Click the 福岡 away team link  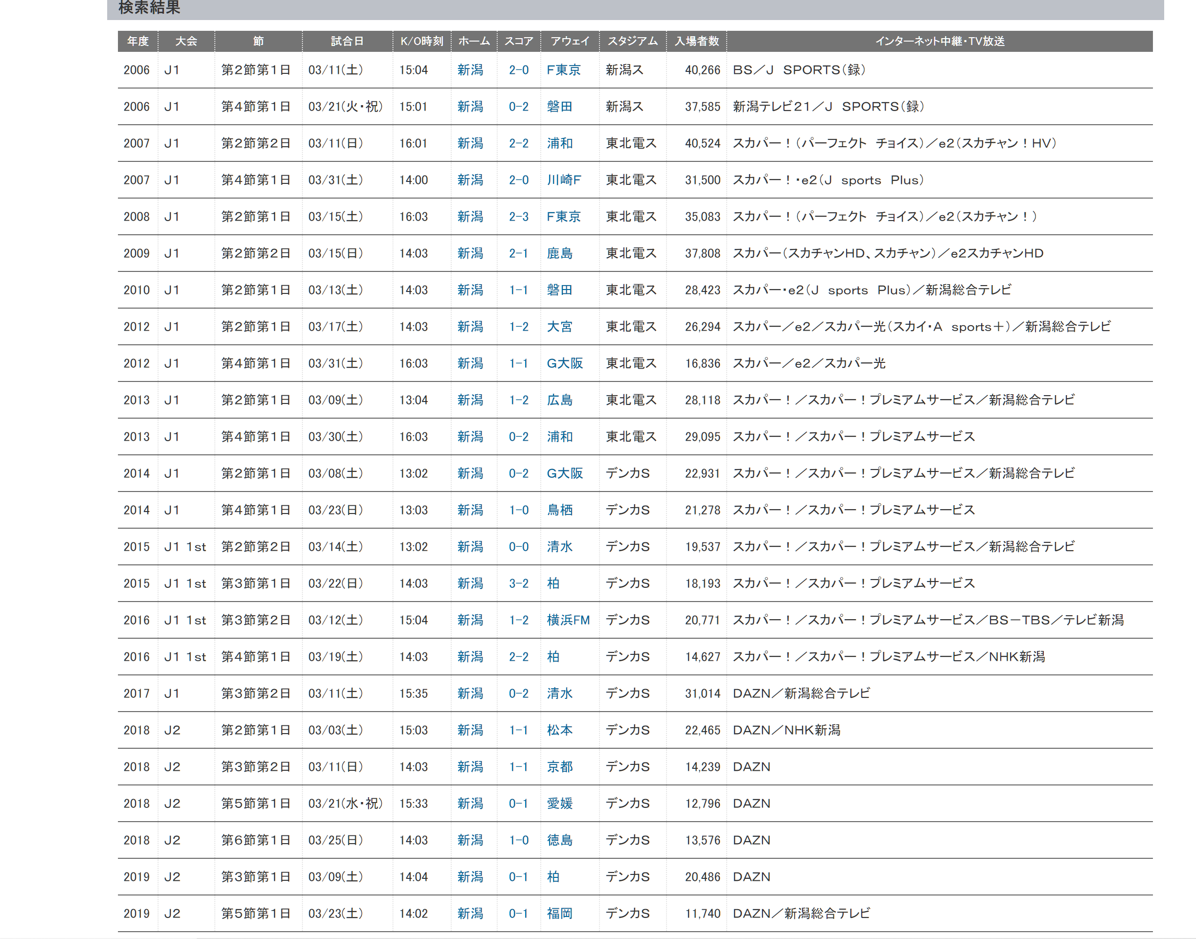coord(559,914)
